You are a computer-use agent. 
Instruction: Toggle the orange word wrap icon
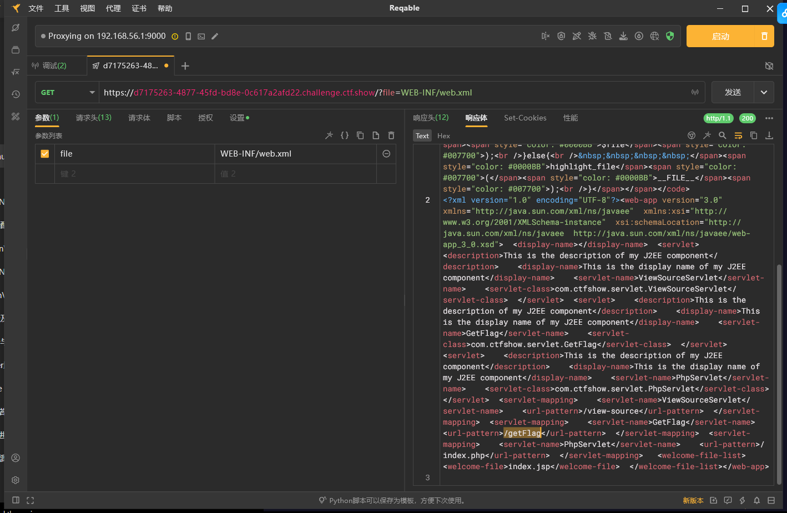tap(738, 135)
